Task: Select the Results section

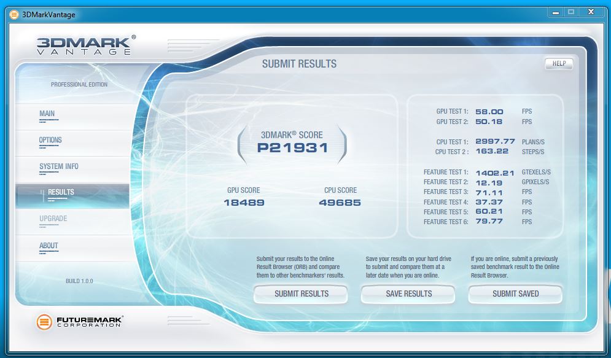Action: (72, 196)
